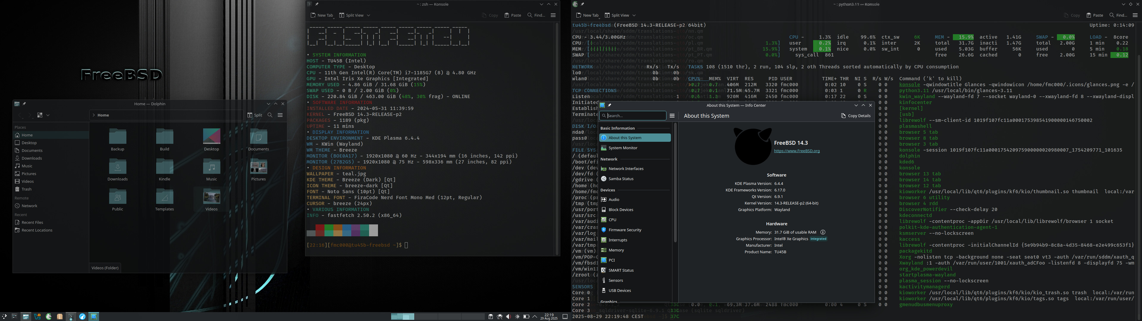
Task: Pin the Info Center window on all desktops
Action: [610, 106]
